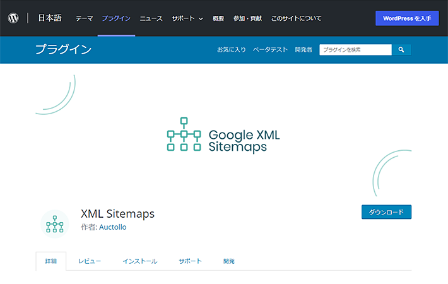The width and height of the screenshot is (448, 284).
Task: Open the お気に入り link
Action: [x=231, y=50]
